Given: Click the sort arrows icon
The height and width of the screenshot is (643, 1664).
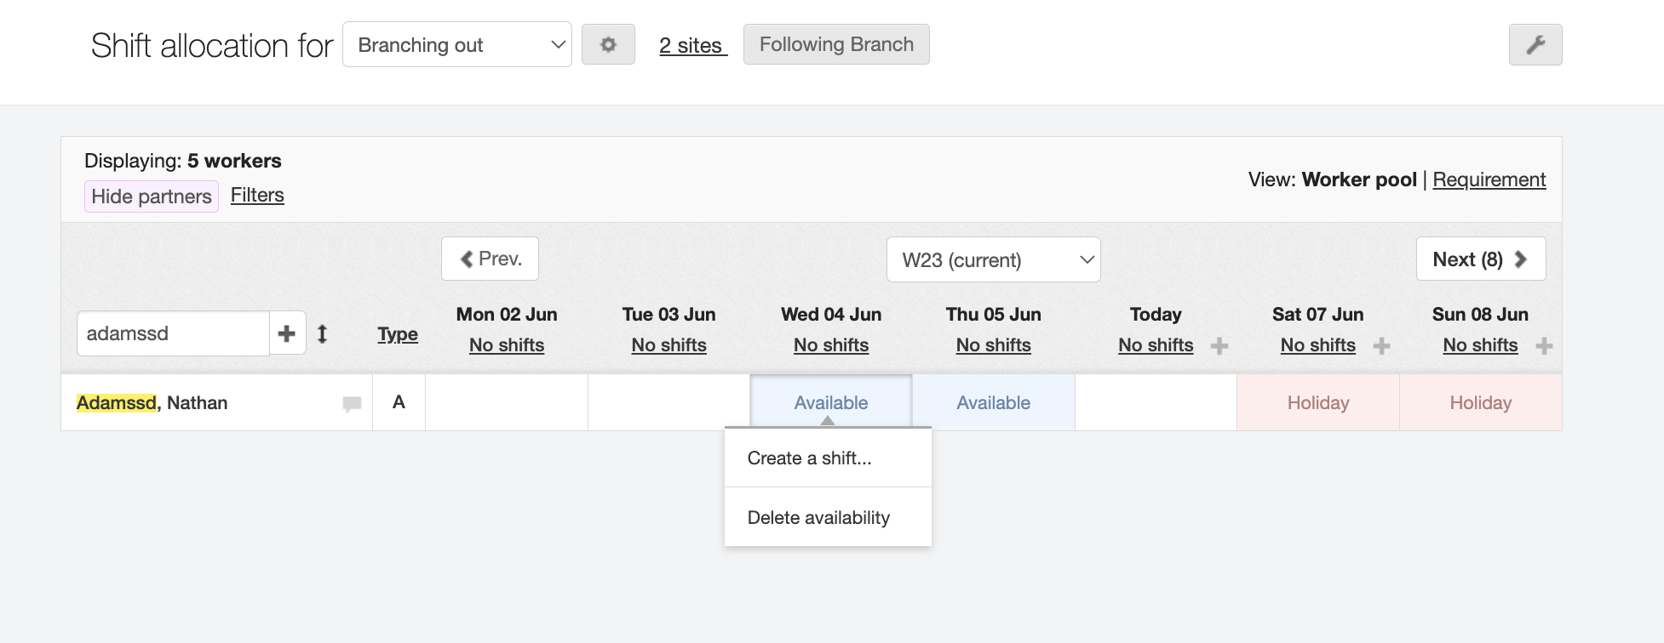Looking at the screenshot, I should (322, 333).
